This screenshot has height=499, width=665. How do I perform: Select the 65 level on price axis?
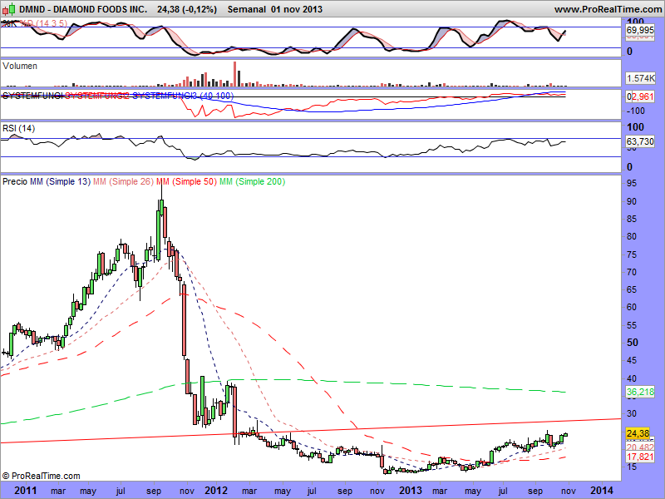[632, 289]
